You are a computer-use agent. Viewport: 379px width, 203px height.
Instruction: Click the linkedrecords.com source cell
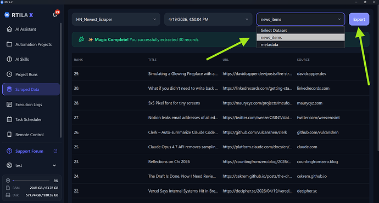click(x=313, y=89)
